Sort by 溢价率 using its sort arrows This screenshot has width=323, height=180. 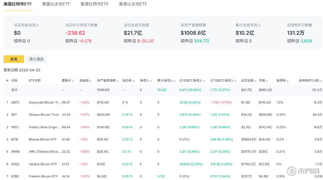pyautogui.click(x=133, y=81)
